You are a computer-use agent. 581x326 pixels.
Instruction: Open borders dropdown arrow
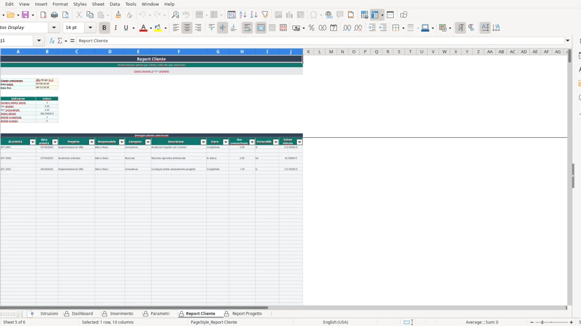tap(403, 28)
